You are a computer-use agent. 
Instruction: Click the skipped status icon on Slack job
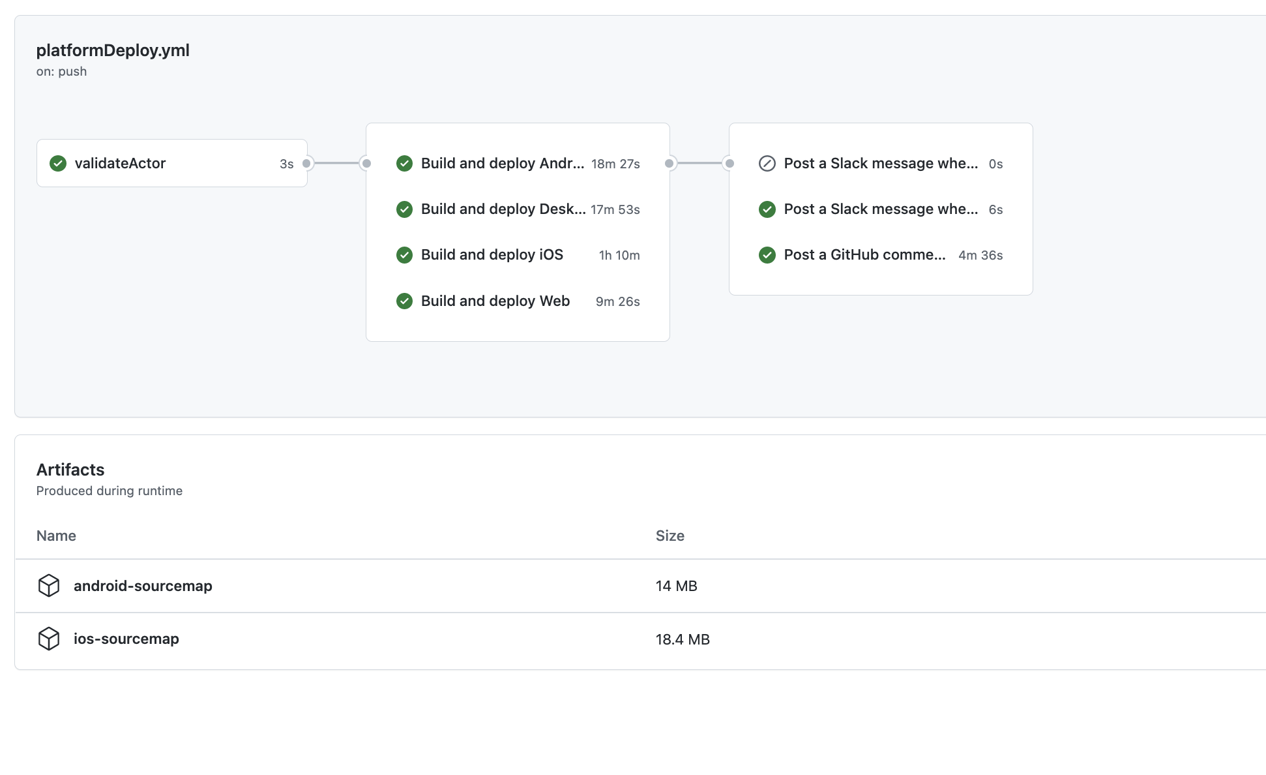767,163
